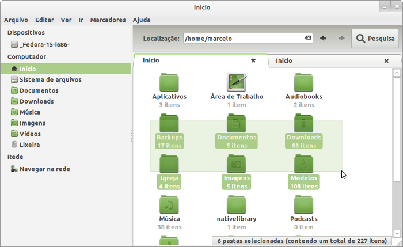Click the Lixeira trash icon in sidebar

click(14, 145)
